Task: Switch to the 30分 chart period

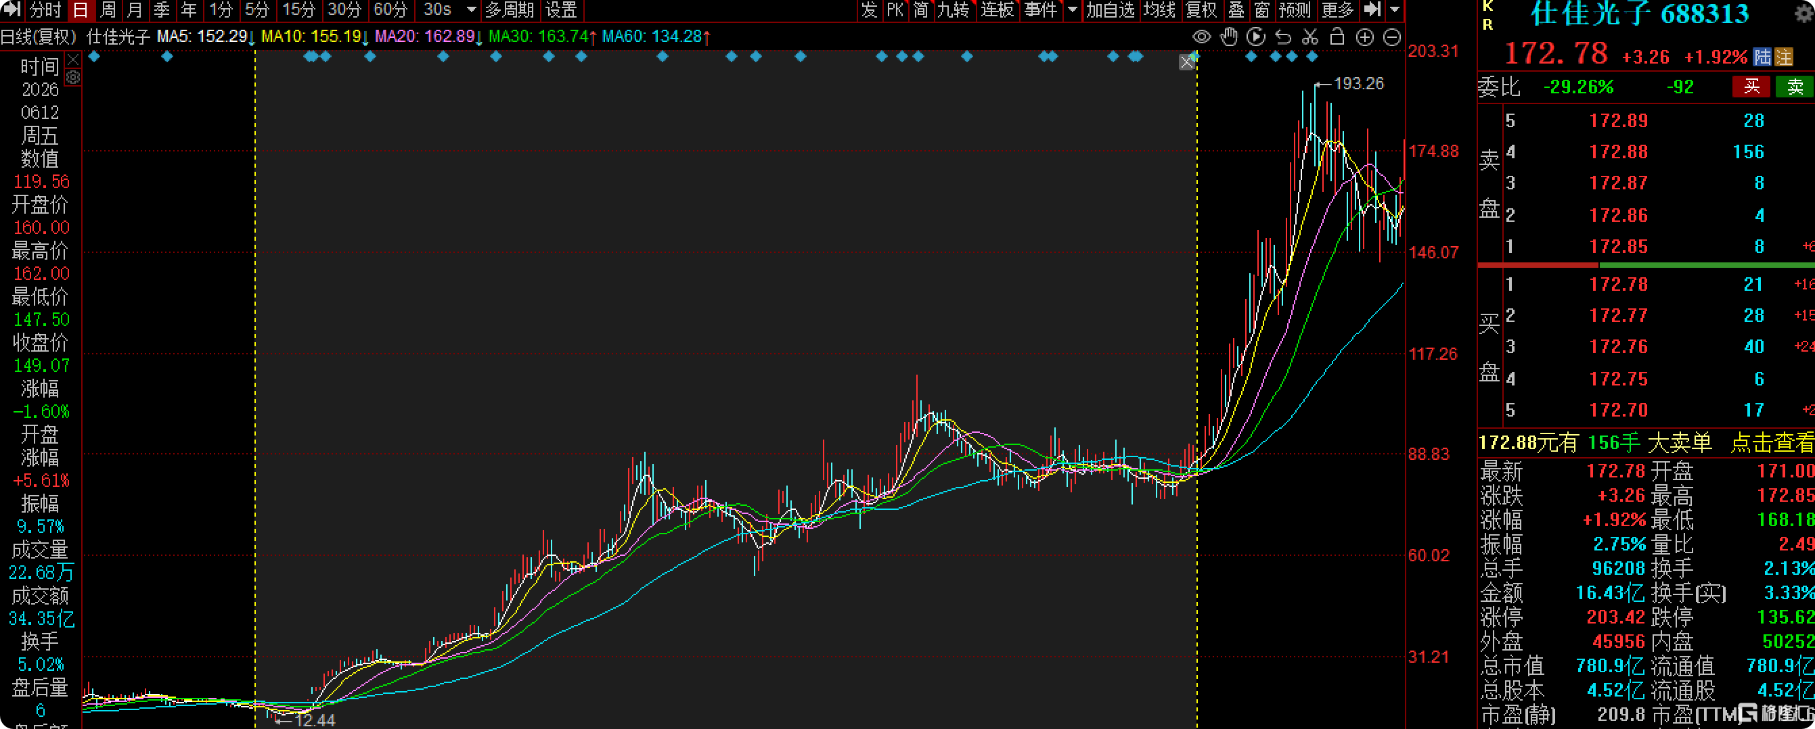Action: pos(344,10)
